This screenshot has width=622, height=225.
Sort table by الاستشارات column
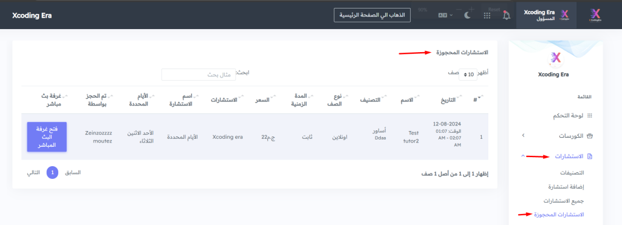227,100
